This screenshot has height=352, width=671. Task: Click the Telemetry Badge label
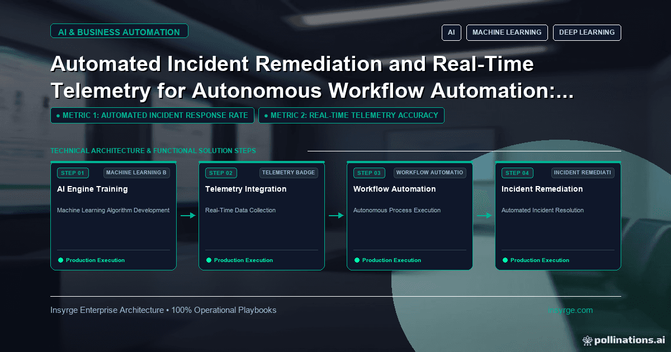tap(289, 173)
